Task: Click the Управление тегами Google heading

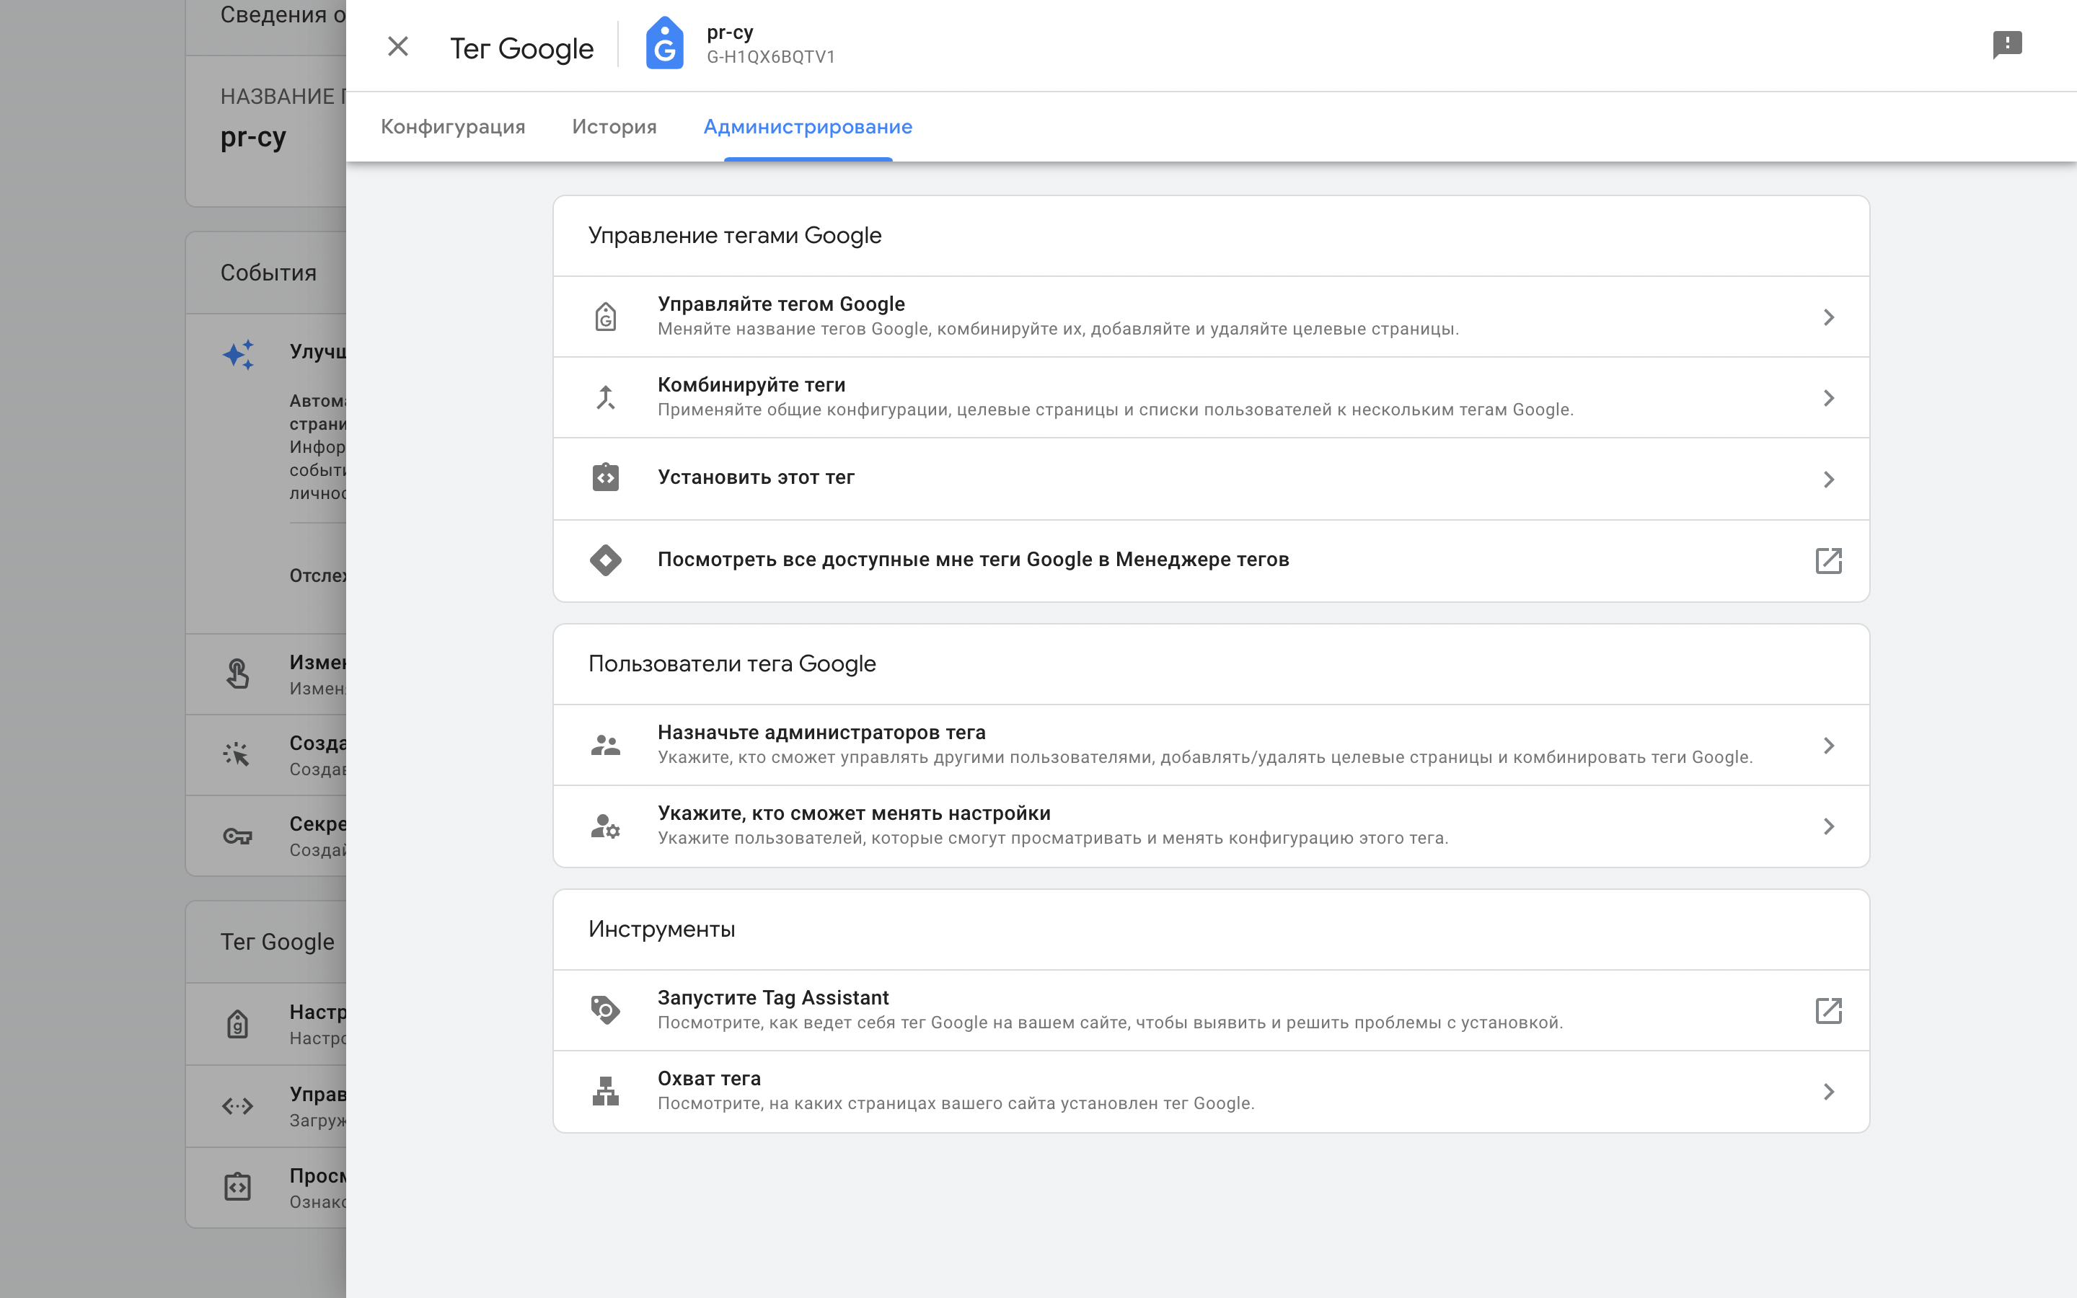Action: tap(735, 235)
